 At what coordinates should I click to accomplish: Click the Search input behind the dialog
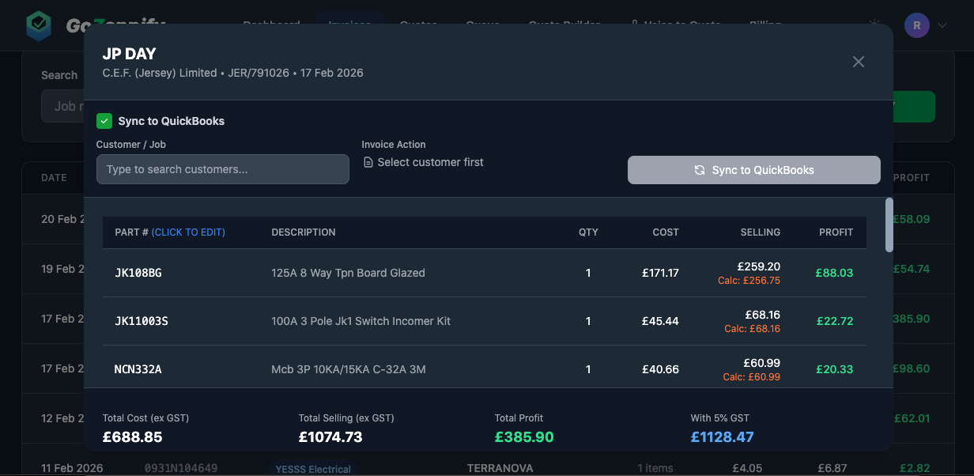(x=62, y=107)
